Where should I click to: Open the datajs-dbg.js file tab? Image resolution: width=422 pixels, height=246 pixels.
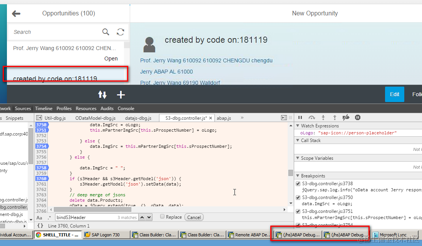point(138,118)
